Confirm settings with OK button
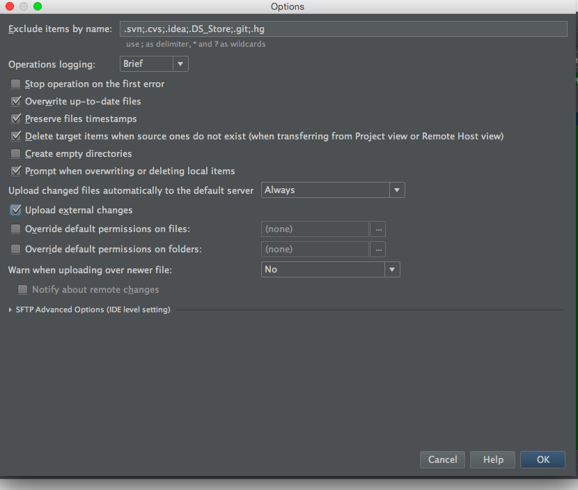578x490 pixels. [543, 459]
